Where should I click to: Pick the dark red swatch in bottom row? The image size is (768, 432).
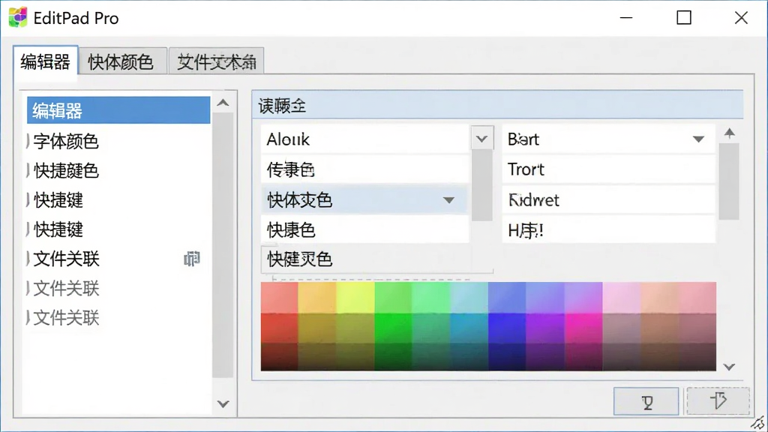pos(279,356)
